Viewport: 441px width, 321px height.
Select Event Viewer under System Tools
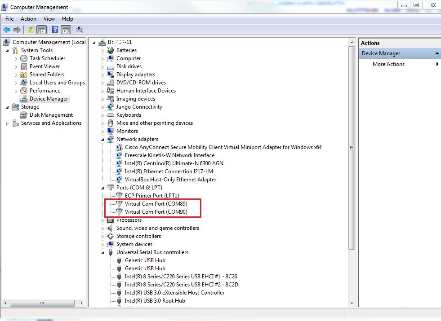click(x=45, y=66)
